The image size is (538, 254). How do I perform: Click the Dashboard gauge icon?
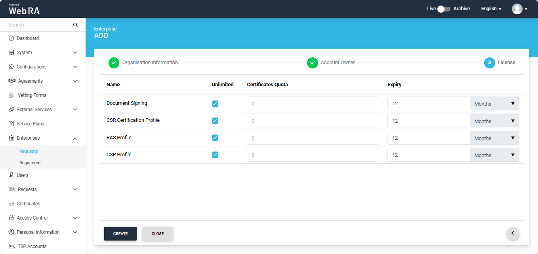(11, 38)
